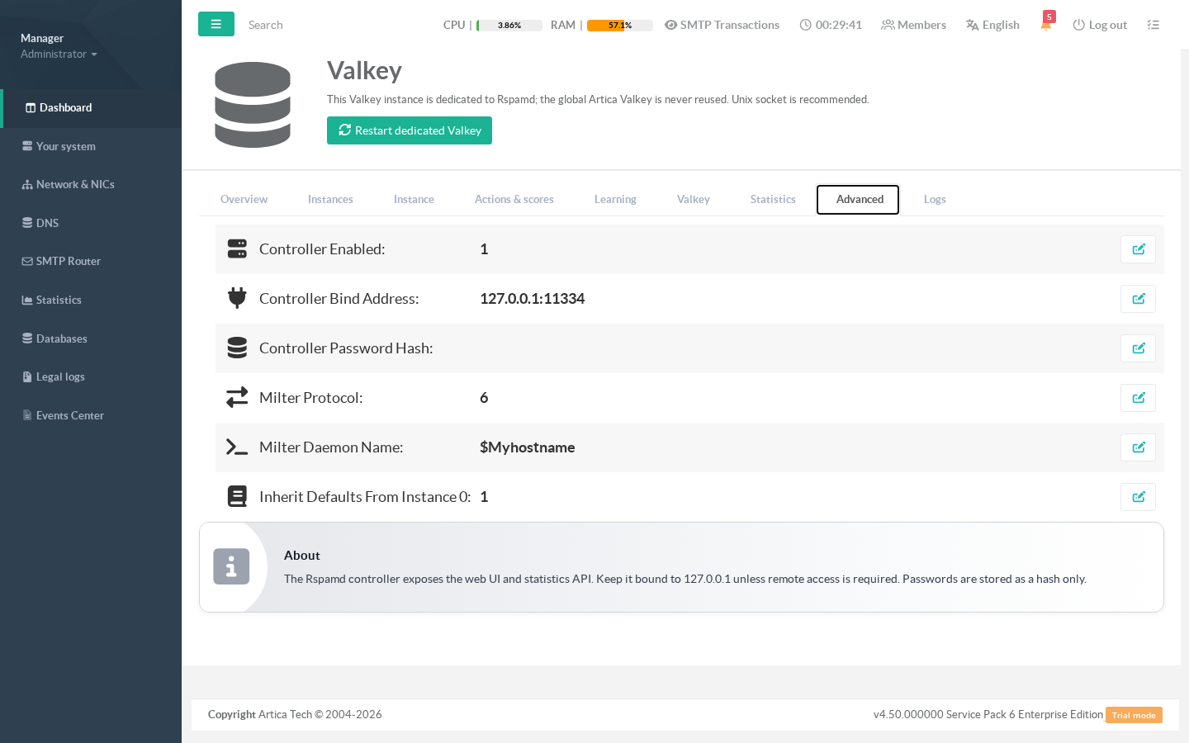Switch to the Instance tab
The height and width of the screenshot is (743, 1189).
pyautogui.click(x=414, y=200)
